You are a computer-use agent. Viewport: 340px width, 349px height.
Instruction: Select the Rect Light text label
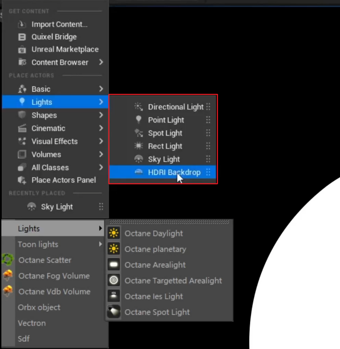(165, 146)
